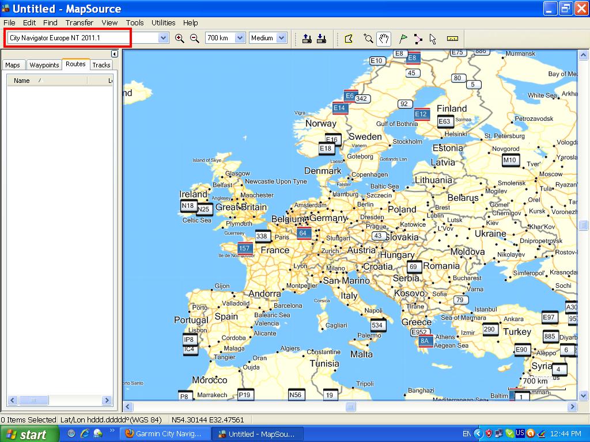Image resolution: width=590 pixels, height=442 pixels.
Task: Switch to the Tracks tab
Action: pos(101,65)
